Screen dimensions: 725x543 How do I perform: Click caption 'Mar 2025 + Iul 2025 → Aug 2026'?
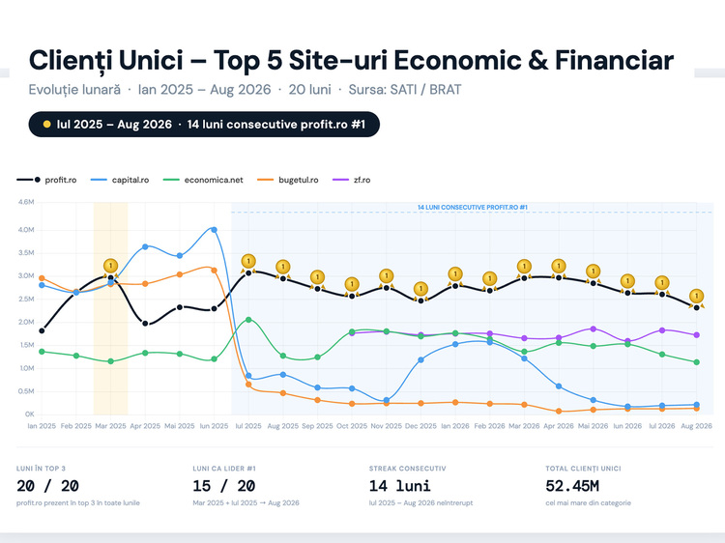coord(246,502)
